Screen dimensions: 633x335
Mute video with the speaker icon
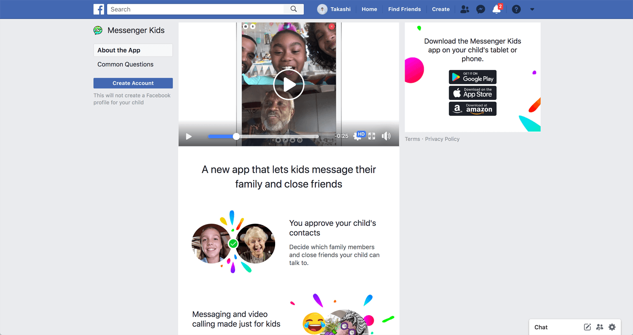(386, 136)
